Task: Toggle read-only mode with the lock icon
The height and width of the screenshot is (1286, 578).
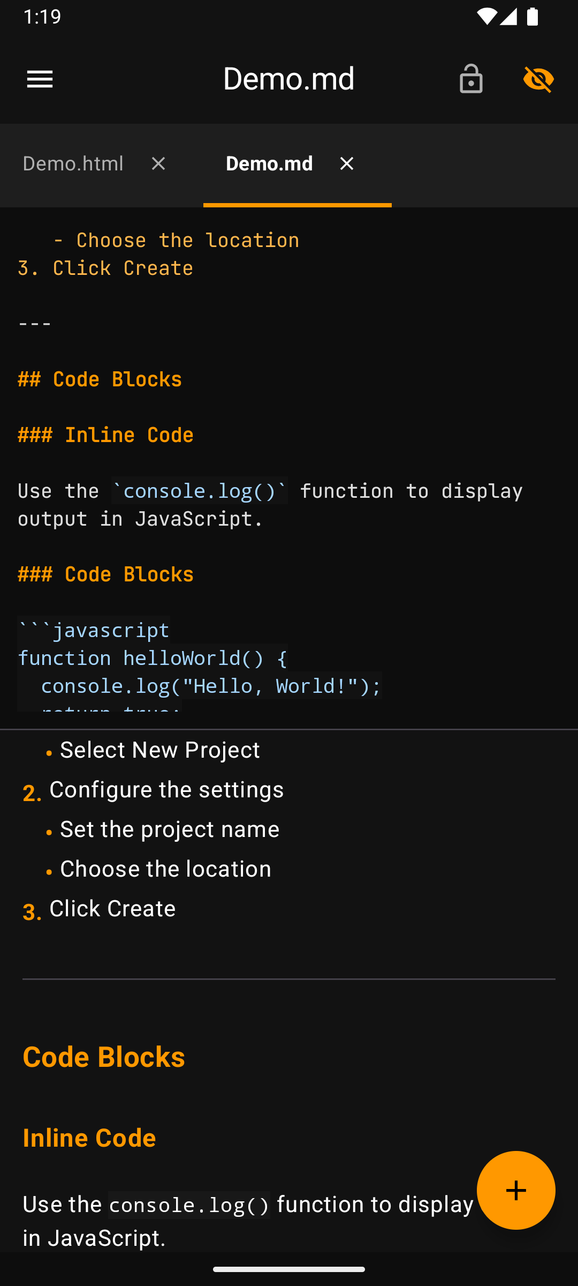Action: (x=471, y=79)
